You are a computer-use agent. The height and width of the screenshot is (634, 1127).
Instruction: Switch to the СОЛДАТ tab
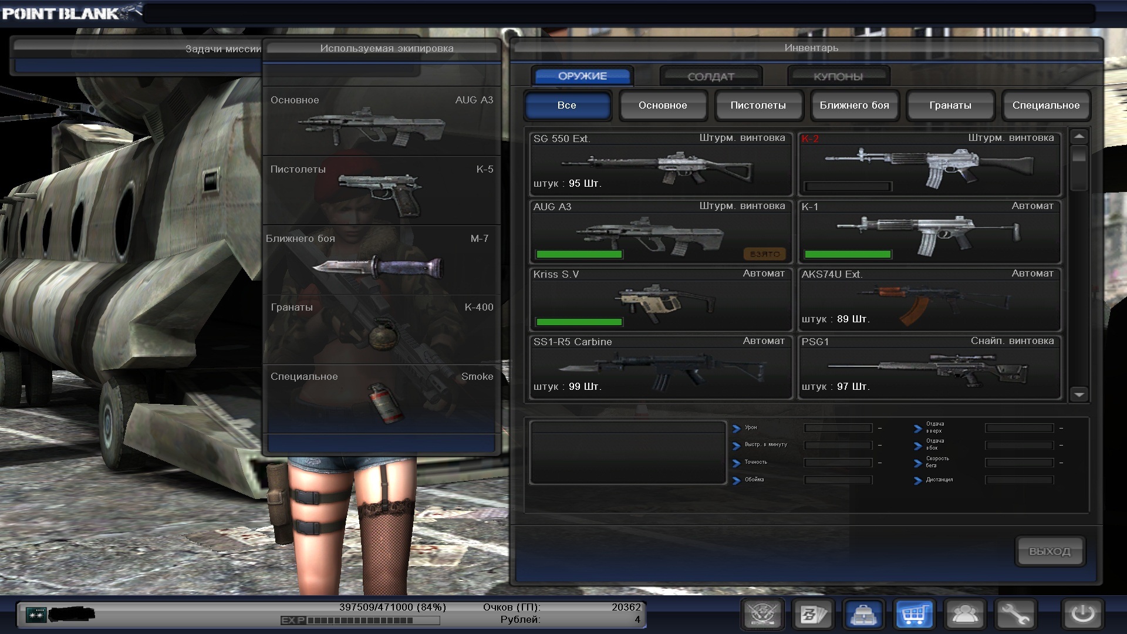(x=711, y=77)
